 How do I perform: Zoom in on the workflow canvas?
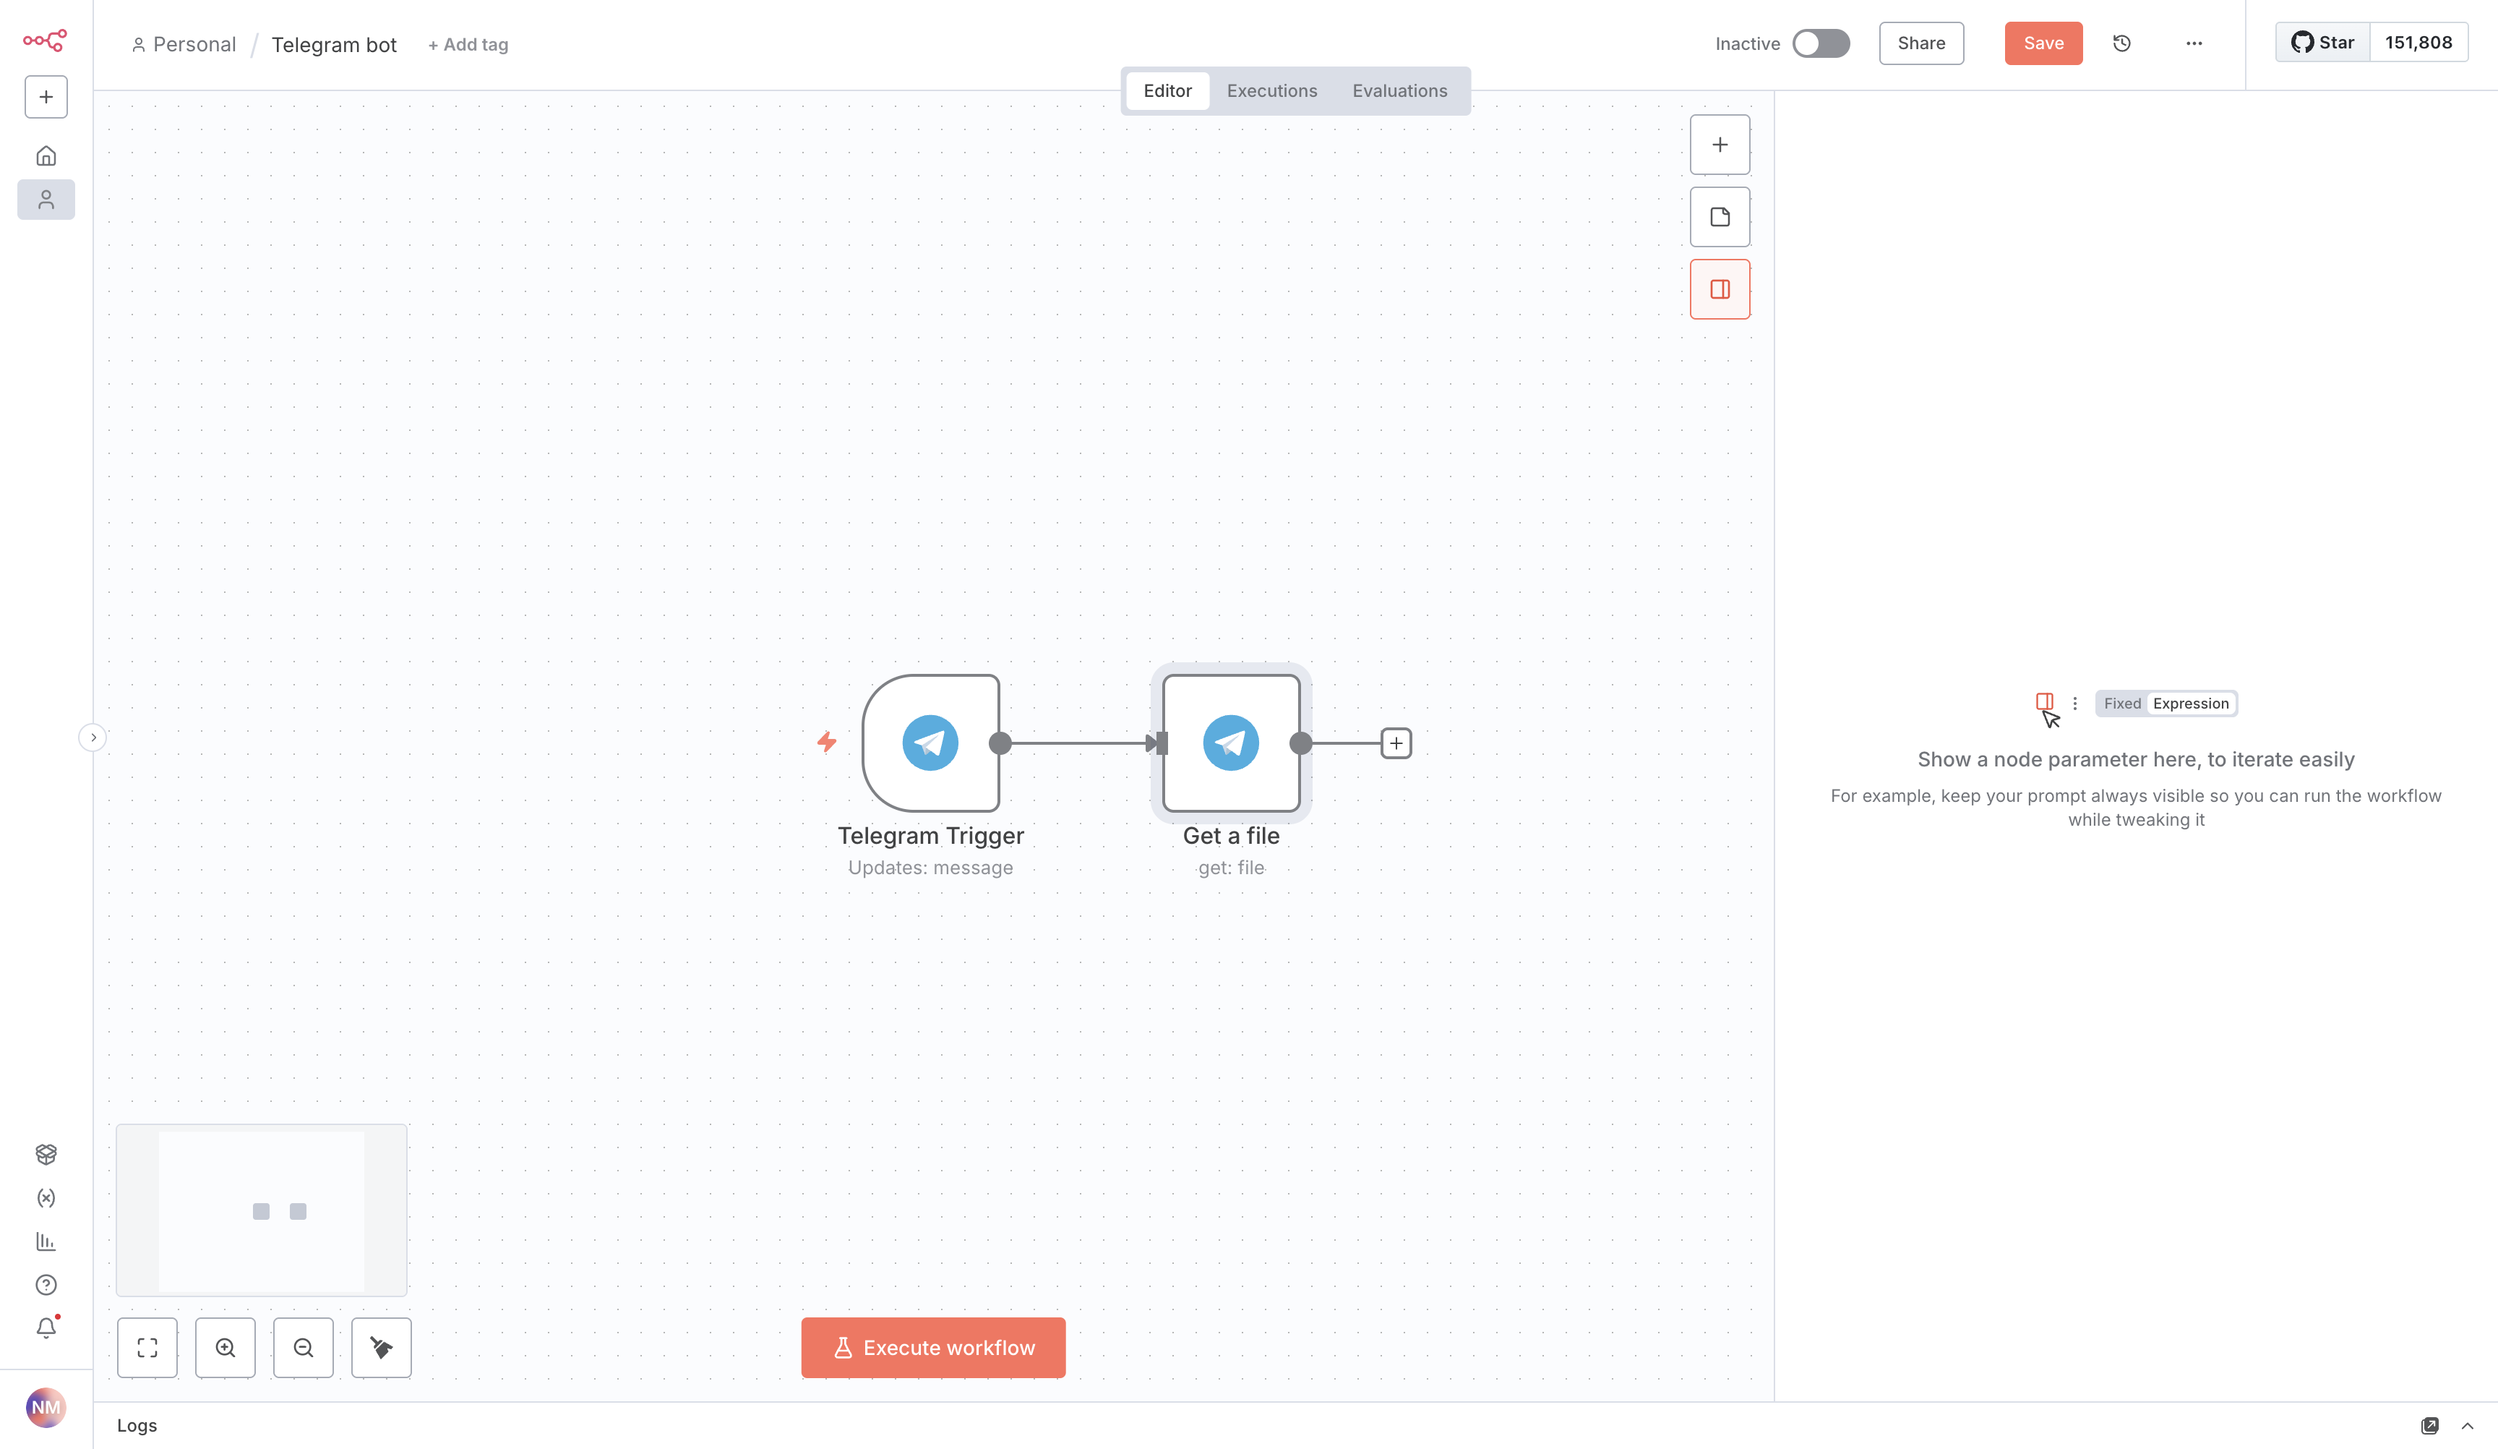click(225, 1347)
